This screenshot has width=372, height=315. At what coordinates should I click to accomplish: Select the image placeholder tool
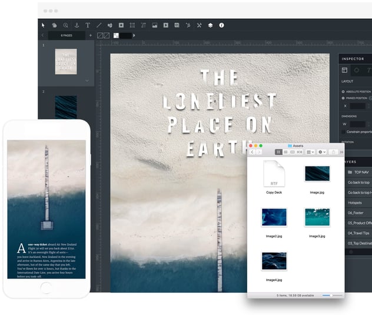click(x=155, y=25)
